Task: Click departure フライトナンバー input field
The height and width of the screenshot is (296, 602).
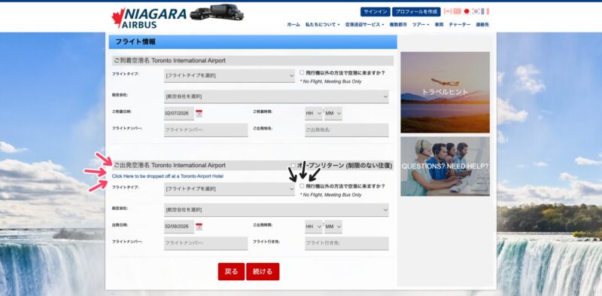Action: click(x=205, y=243)
